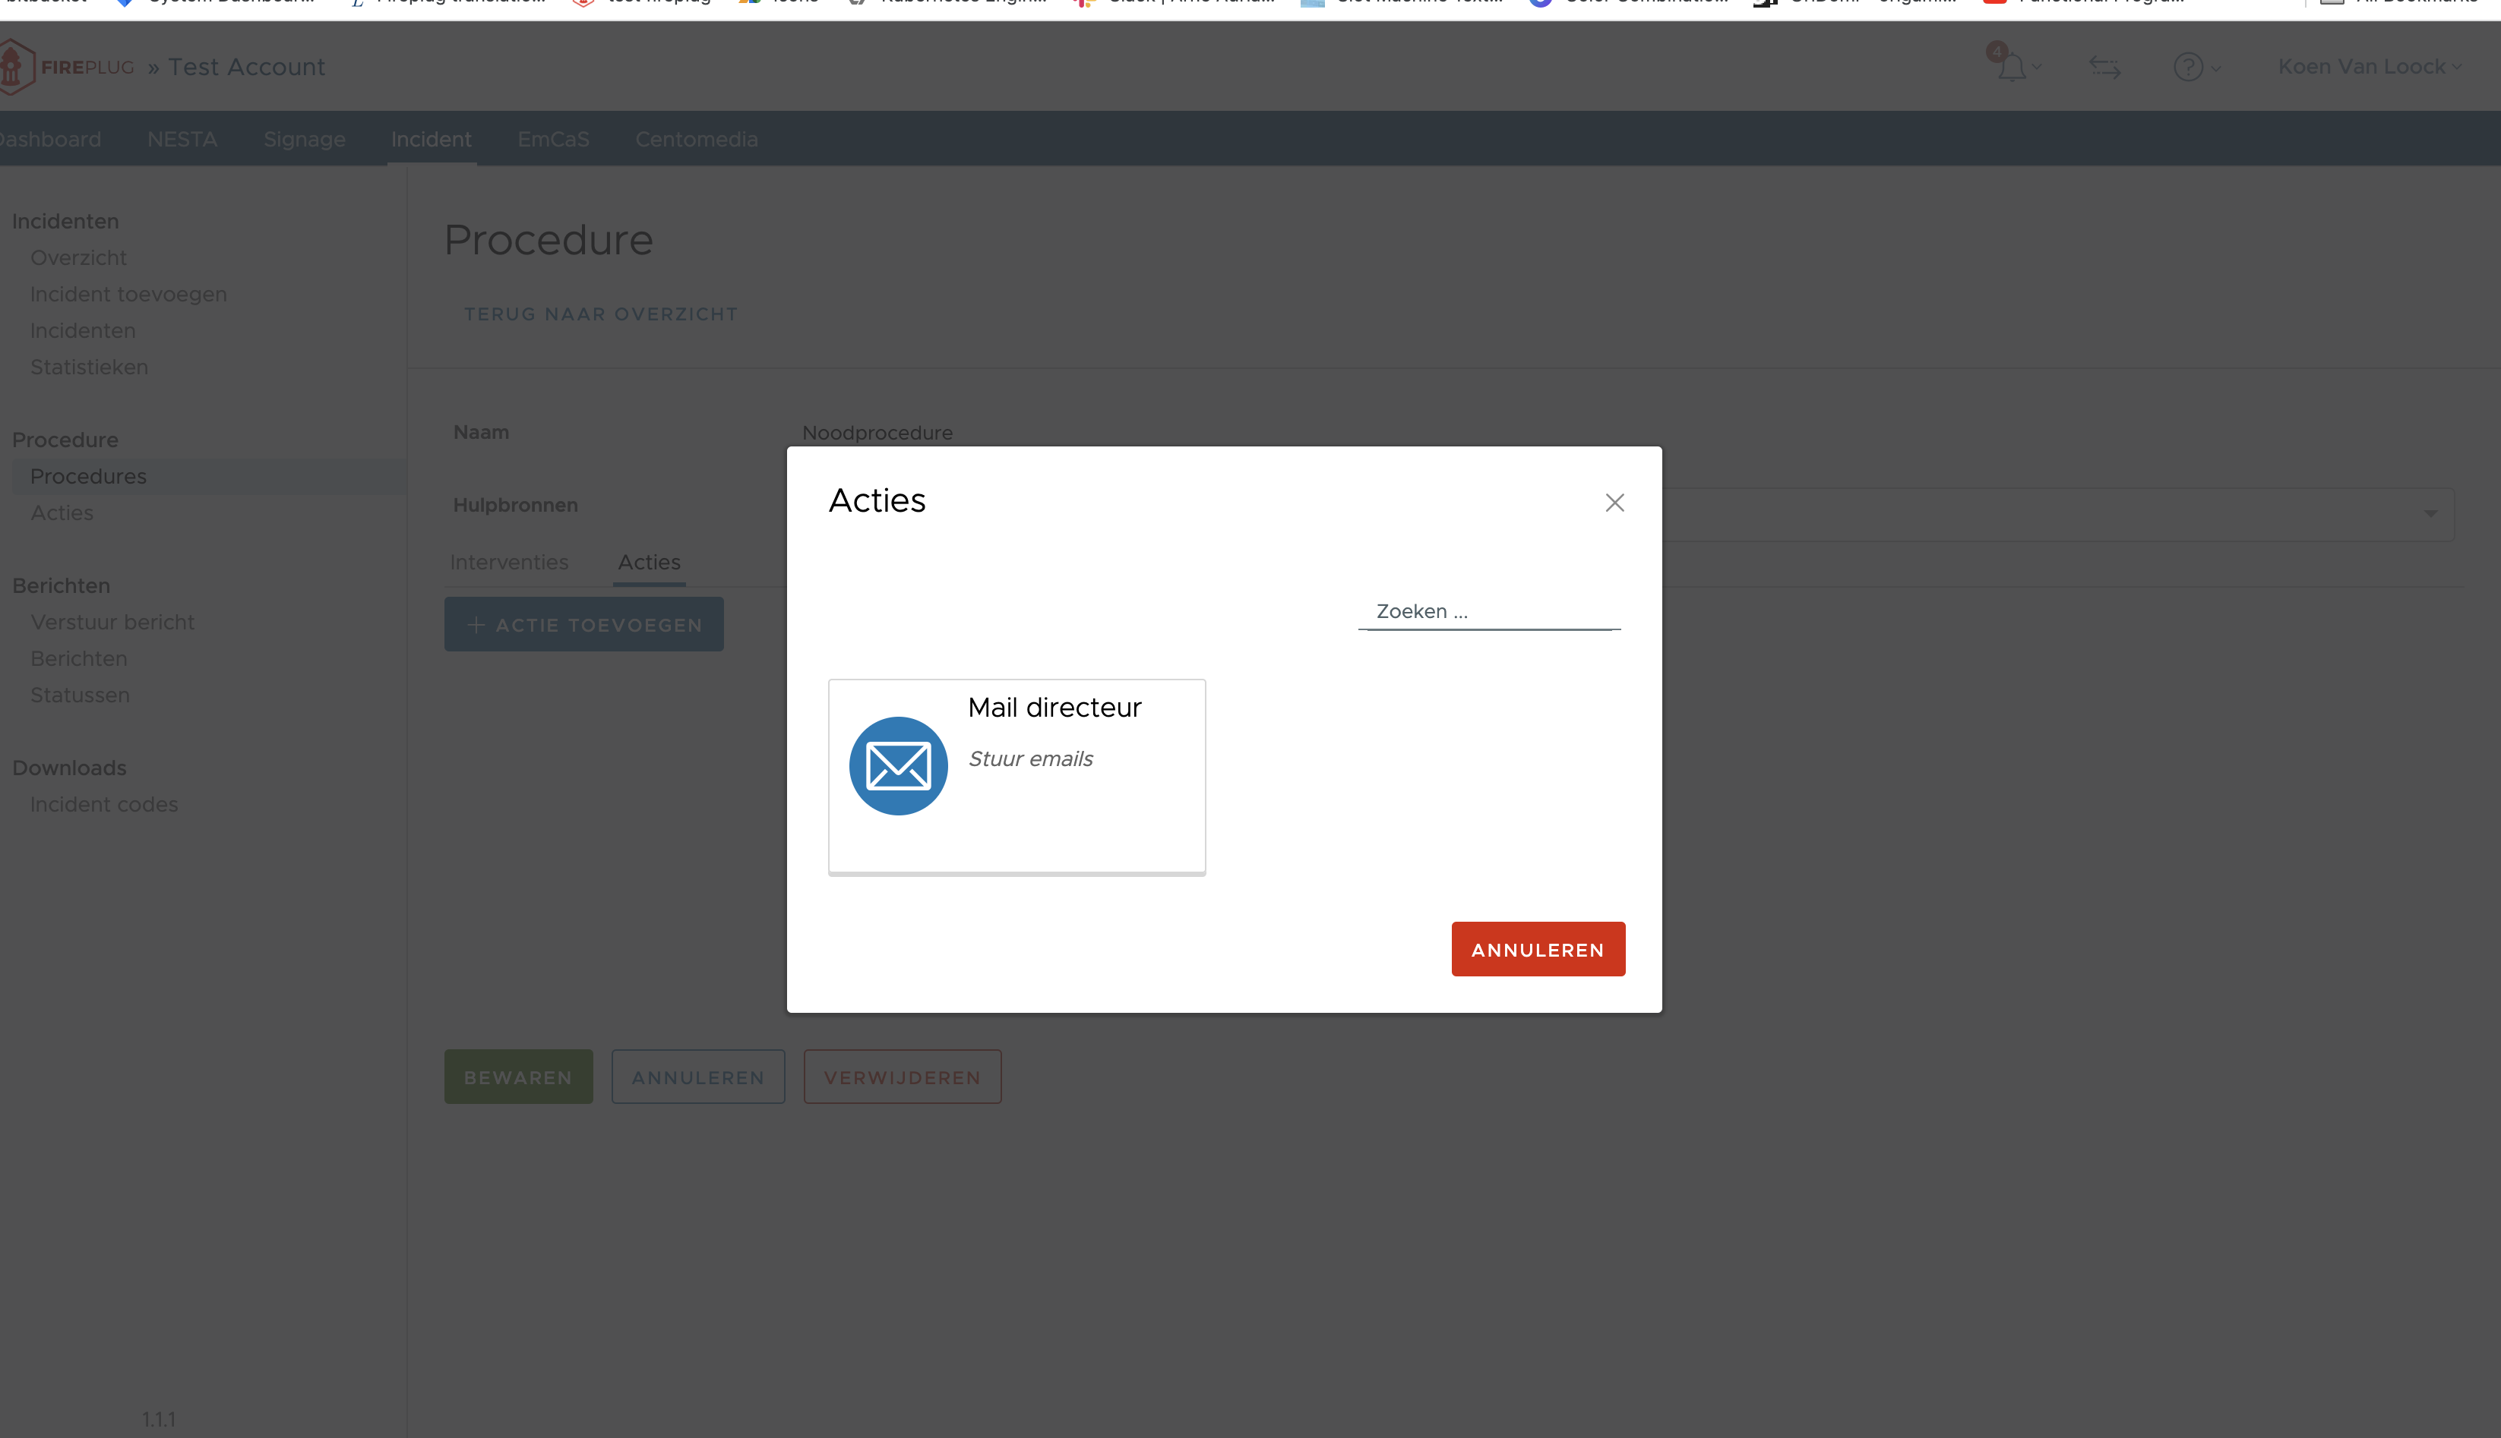Open Statistieken in the sidebar
This screenshot has width=2501, height=1438.
pyautogui.click(x=89, y=367)
